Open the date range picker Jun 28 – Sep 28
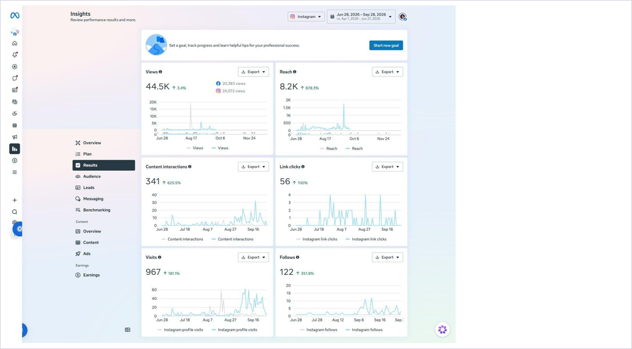Screen dimensions: 632x349 click(361, 17)
